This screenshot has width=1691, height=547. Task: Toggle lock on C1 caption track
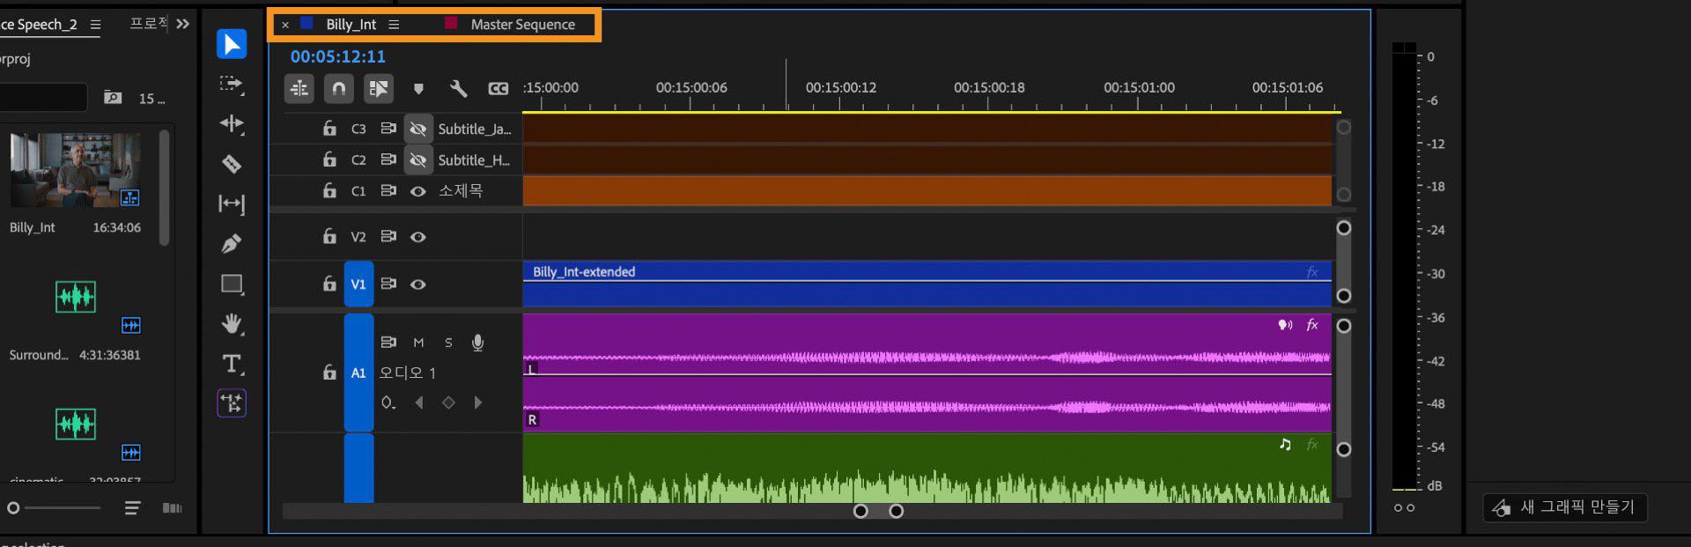point(329,190)
